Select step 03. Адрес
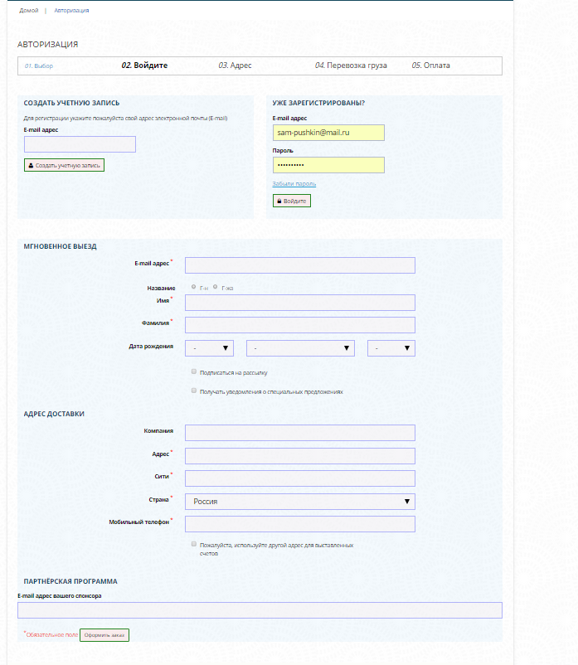Screen dimensions: 578x665 point(235,66)
